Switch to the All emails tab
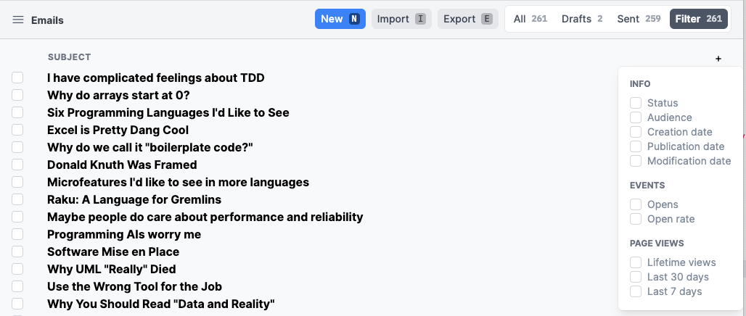 tap(530, 19)
